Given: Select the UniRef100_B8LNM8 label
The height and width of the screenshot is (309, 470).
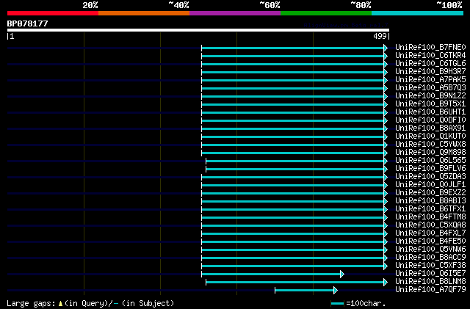Looking at the screenshot, I should click(430, 282).
